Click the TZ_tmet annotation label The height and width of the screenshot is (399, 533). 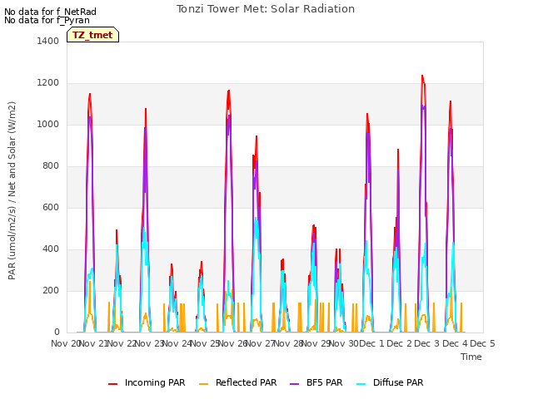(x=92, y=35)
